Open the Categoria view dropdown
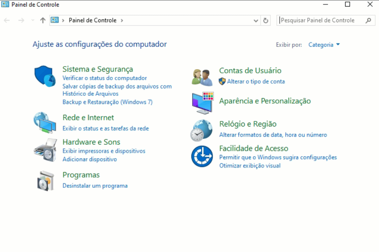The width and height of the screenshot is (379, 252). 324,45
